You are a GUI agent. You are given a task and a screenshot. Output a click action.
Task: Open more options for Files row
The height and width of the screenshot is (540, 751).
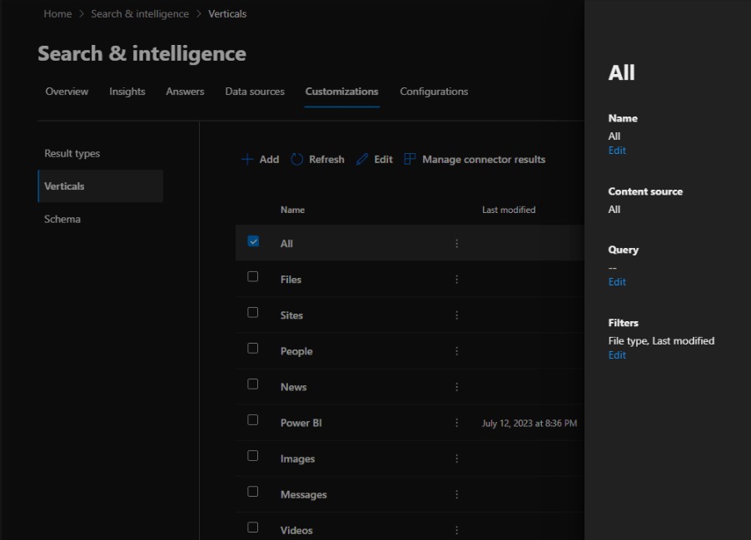click(x=457, y=280)
